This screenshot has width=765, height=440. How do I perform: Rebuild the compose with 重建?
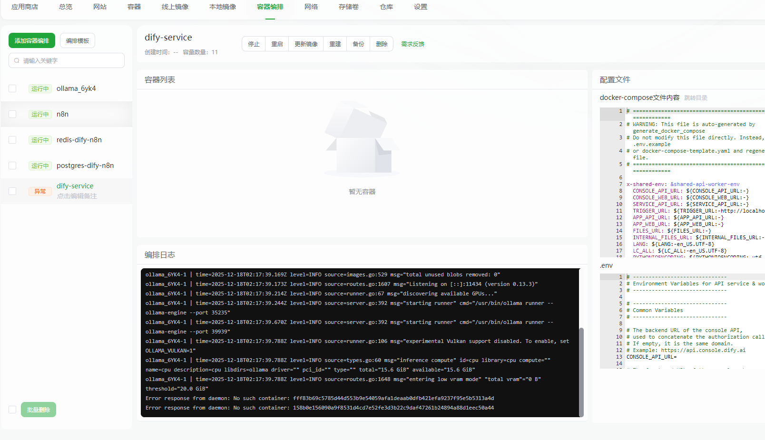tap(334, 43)
